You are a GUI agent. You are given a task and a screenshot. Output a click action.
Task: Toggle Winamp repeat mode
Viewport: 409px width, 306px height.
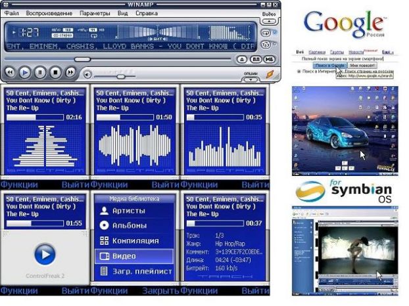pos(266,33)
